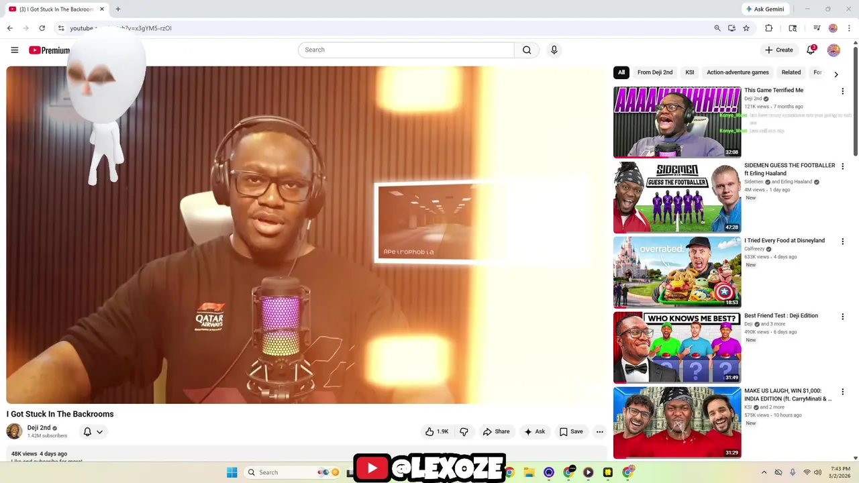Bookmark this page with star icon
Screen dimensions: 859x483
746,28
